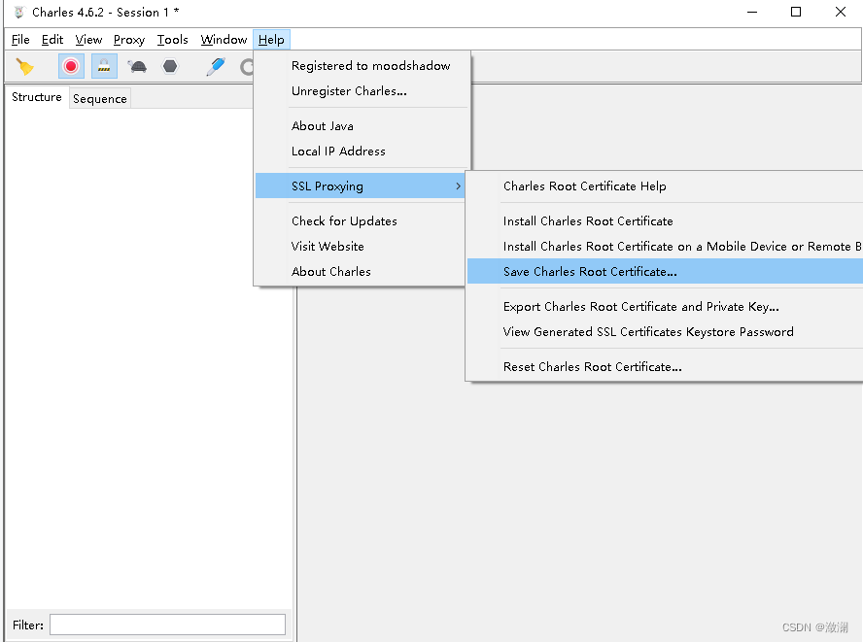The height and width of the screenshot is (642, 863).
Task: Choose Save Charles Root Certificate...
Action: tap(665, 272)
